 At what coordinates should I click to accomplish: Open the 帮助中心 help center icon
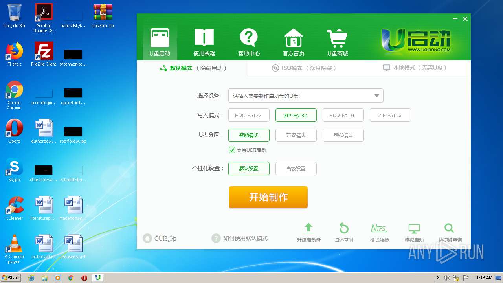tap(249, 42)
